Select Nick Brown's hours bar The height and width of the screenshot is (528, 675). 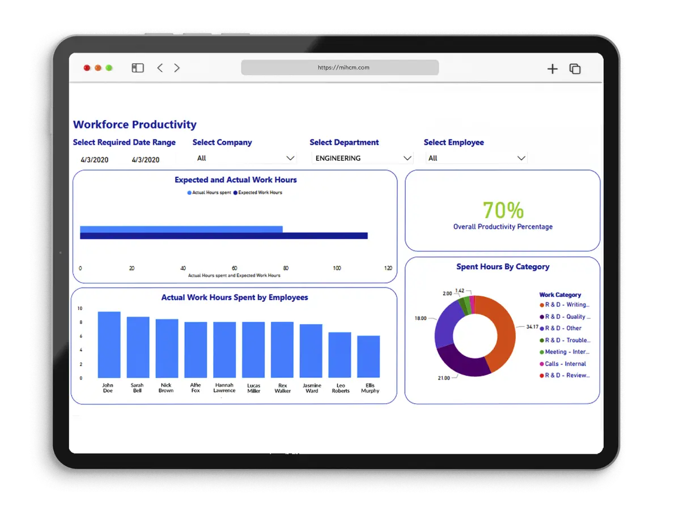(x=167, y=348)
